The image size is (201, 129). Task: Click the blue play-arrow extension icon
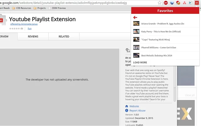click(x=191, y=3)
